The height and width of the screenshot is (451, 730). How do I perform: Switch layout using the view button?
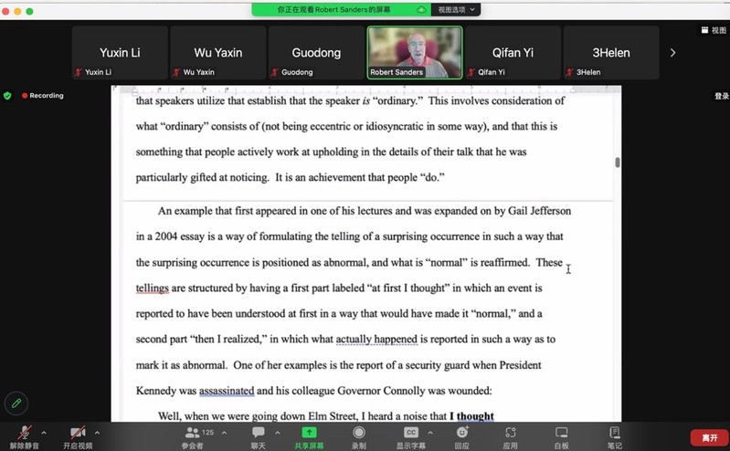pos(714,30)
